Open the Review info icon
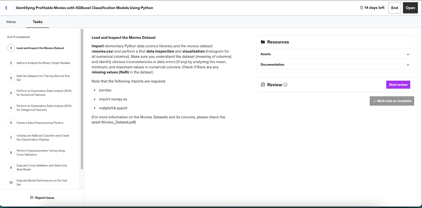The height and width of the screenshot is (208, 422). (285, 85)
